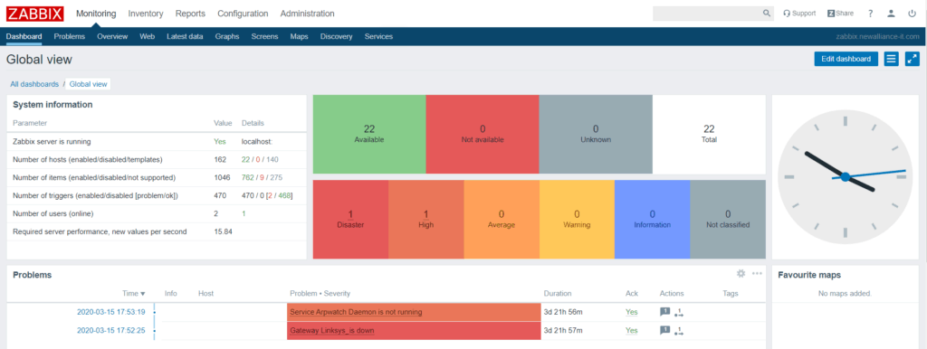The width and height of the screenshot is (927, 349).
Task: Click the "15.84" performance value
Action: pos(223,231)
